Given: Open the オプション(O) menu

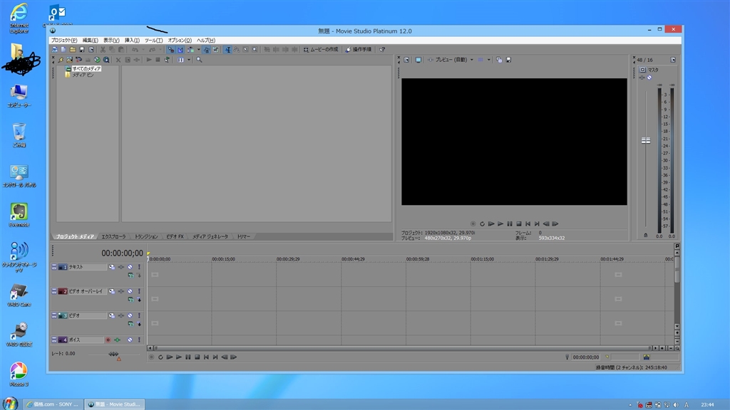Looking at the screenshot, I should (x=179, y=41).
